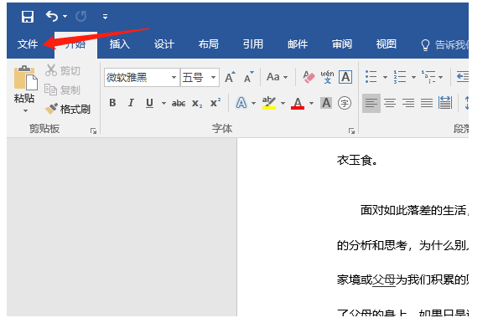Open the 文件 tab
The height and width of the screenshot is (323, 493).
point(28,44)
